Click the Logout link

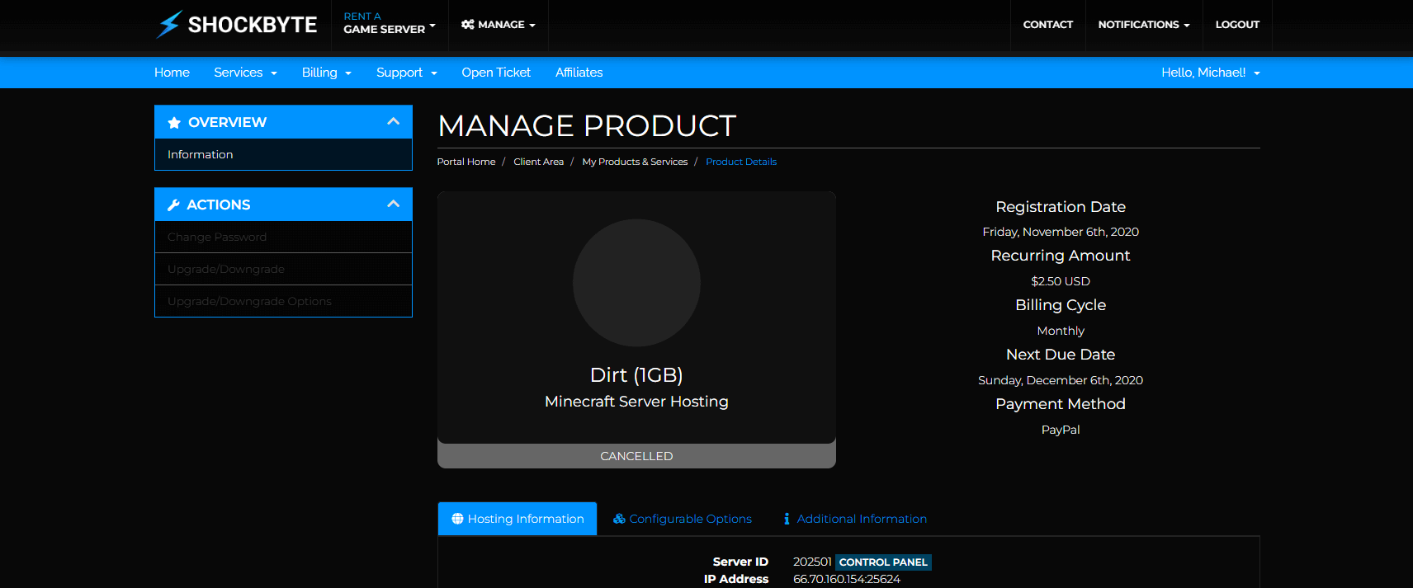pos(1236,25)
